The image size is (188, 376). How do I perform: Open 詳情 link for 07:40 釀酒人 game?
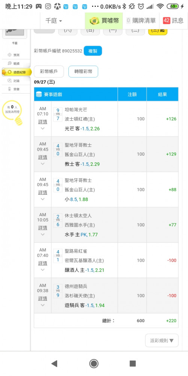[x=43, y=263]
